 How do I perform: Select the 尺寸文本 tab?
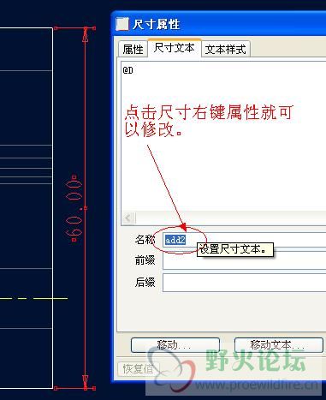(x=175, y=48)
